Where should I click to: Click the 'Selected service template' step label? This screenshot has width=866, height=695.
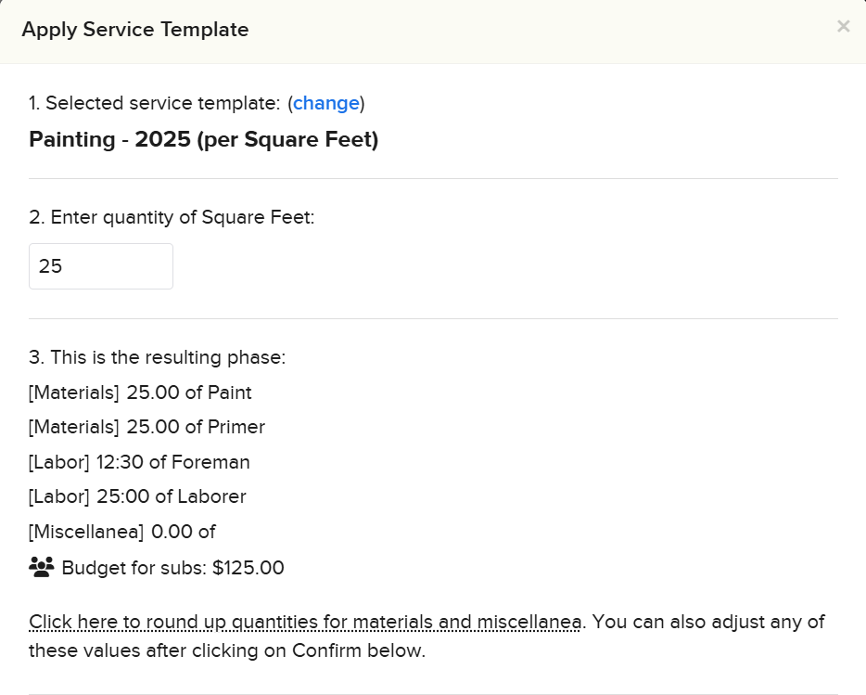coord(154,103)
